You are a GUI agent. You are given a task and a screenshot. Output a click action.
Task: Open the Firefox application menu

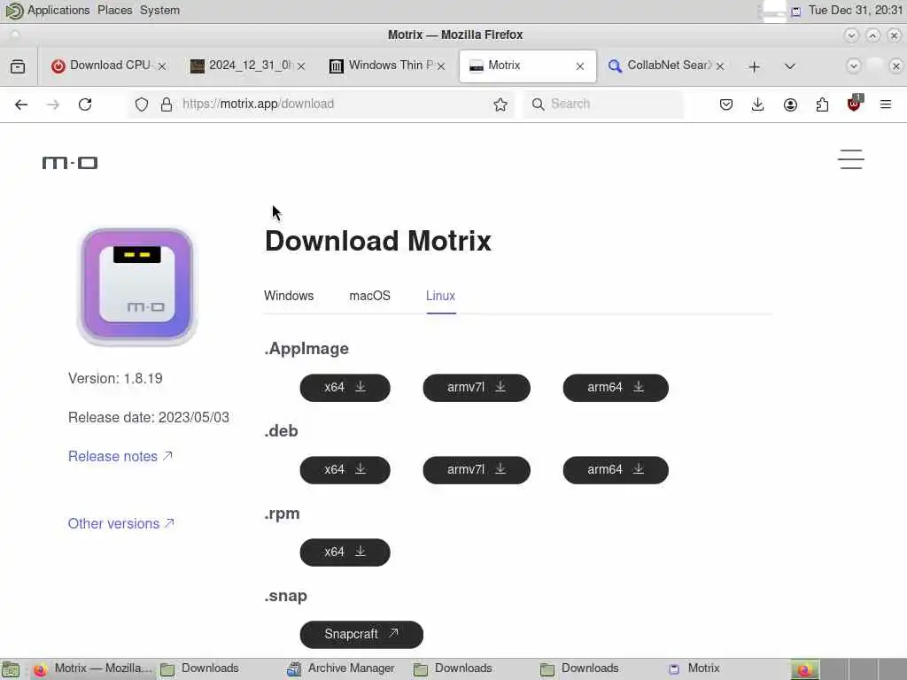coord(886,104)
